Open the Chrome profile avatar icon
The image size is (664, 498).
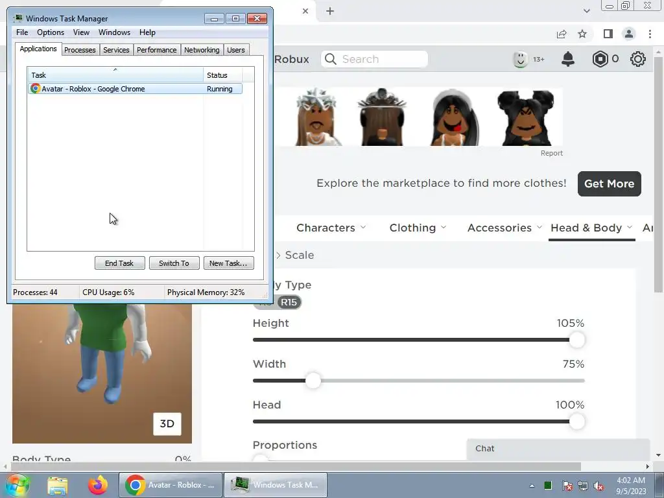629,34
